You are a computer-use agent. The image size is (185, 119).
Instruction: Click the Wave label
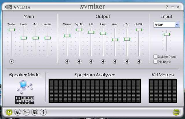pos(67,24)
